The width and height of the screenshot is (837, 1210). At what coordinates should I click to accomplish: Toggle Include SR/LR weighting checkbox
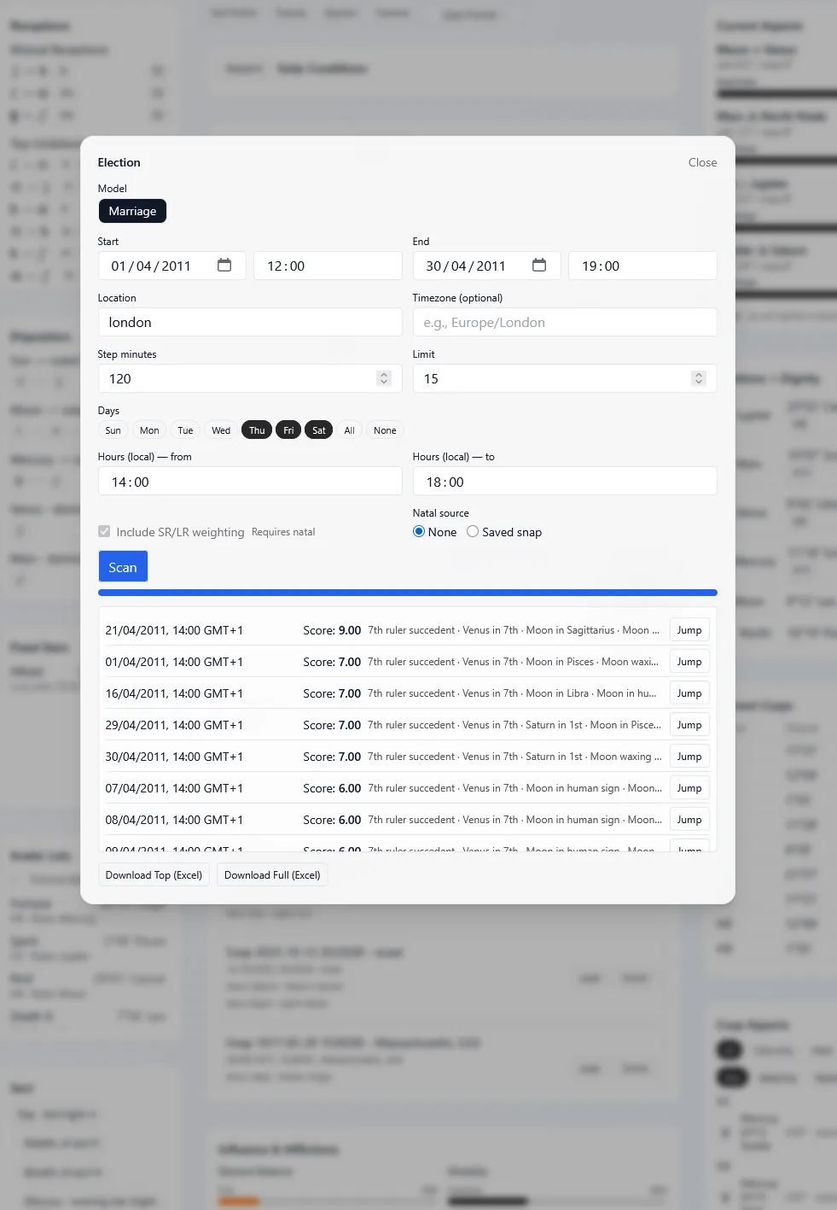point(104,532)
